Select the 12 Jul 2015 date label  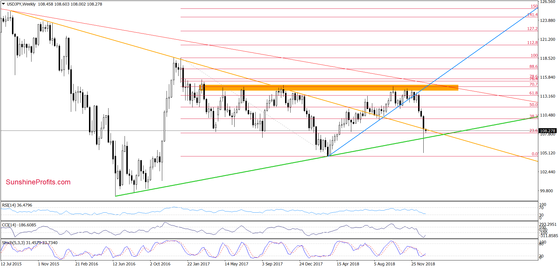(11, 264)
